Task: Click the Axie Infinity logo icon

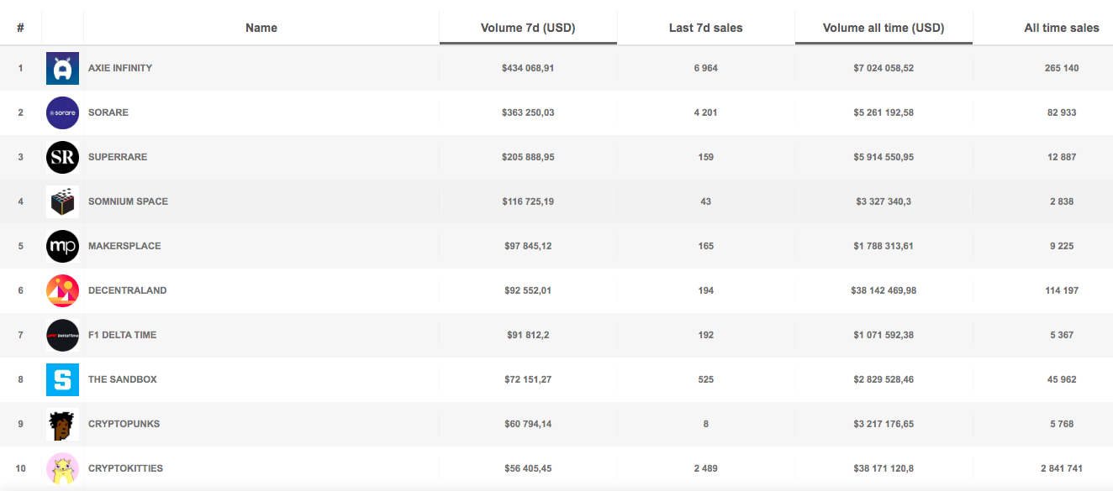Action: click(62, 68)
